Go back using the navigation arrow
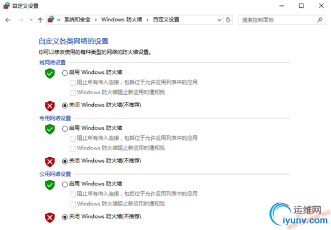 click(8, 20)
